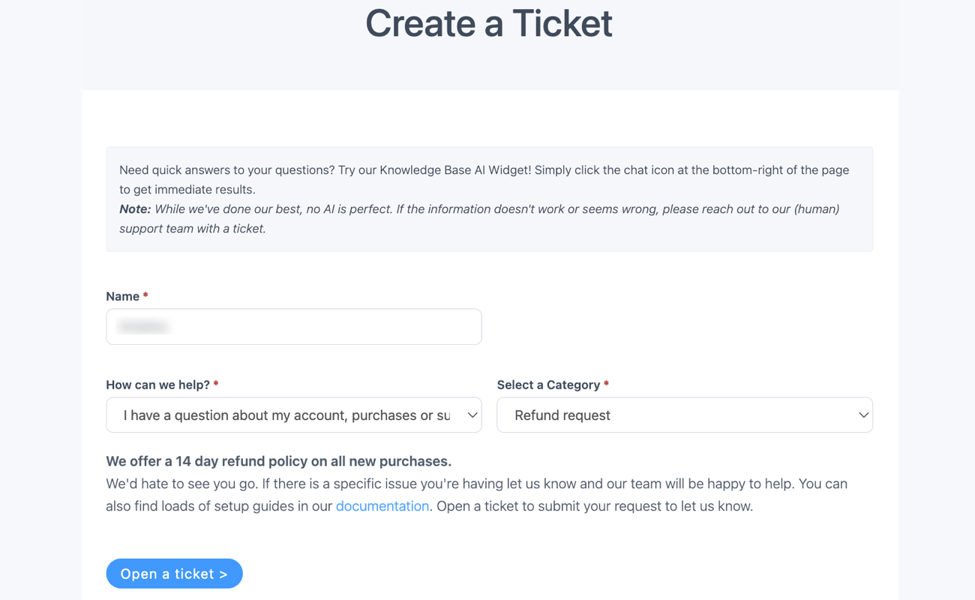Click the 'Create a Ticket' page heading
Viewport: 975px width, 600px height.
tap(488, 24)
